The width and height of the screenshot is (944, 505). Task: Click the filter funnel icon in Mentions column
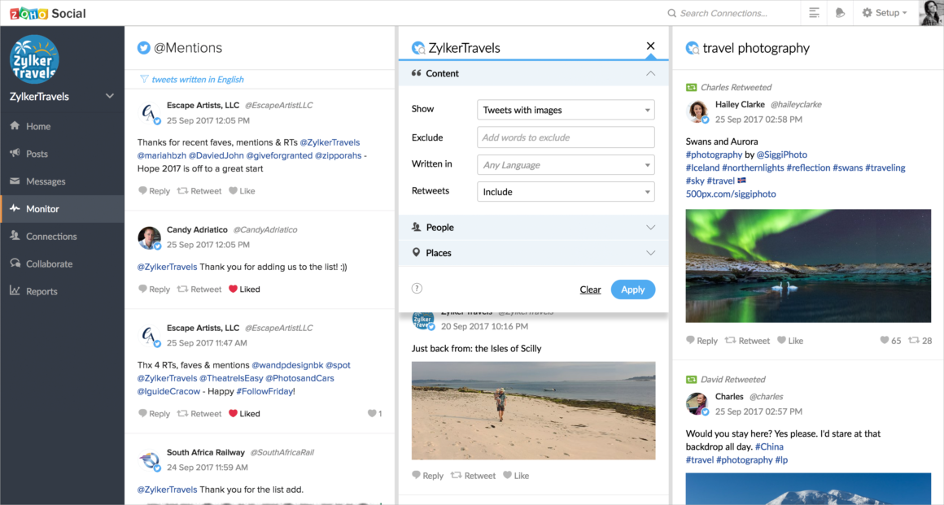[144, 80]
